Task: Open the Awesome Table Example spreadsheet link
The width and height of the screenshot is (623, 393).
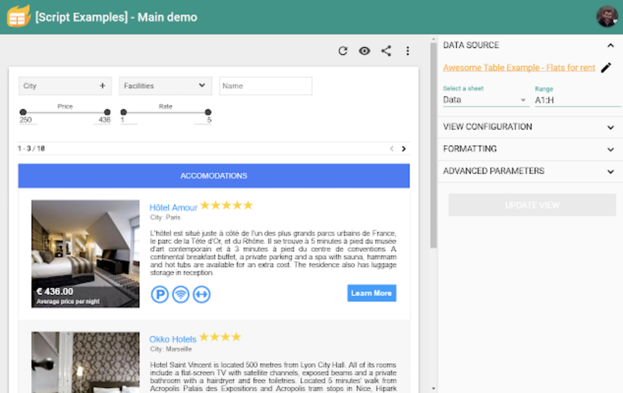Action: pyautogui.click(x=519, y=68)
